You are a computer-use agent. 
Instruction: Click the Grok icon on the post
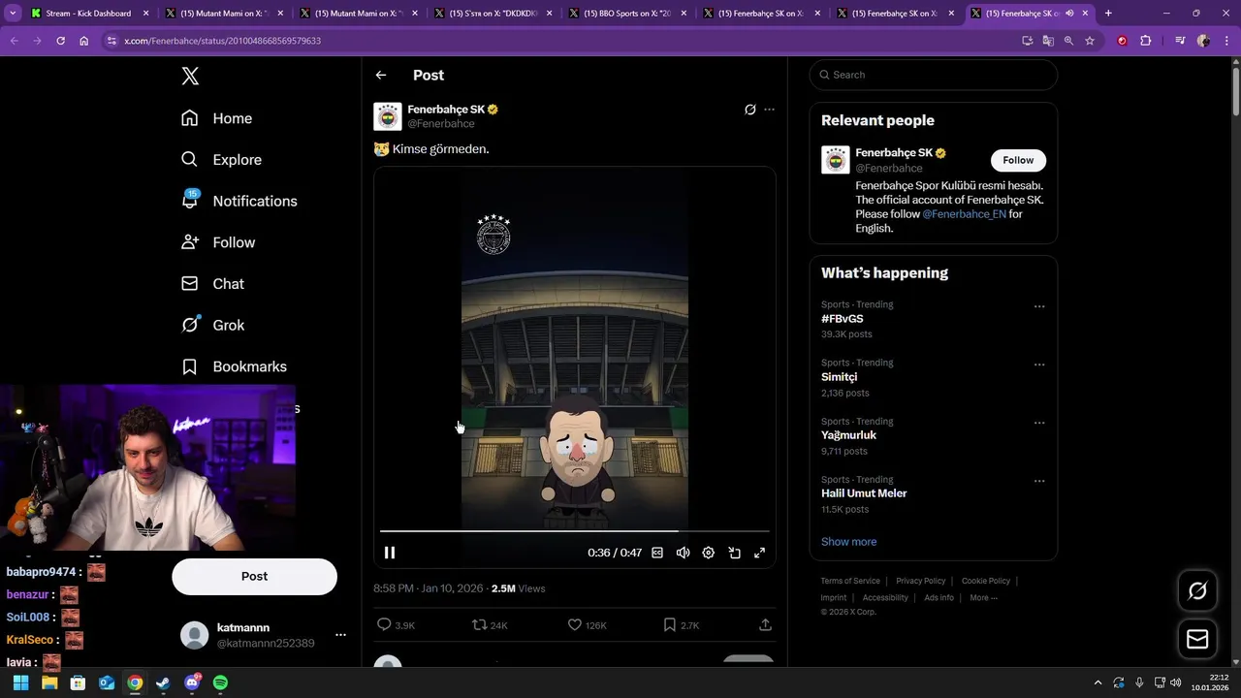750,110
